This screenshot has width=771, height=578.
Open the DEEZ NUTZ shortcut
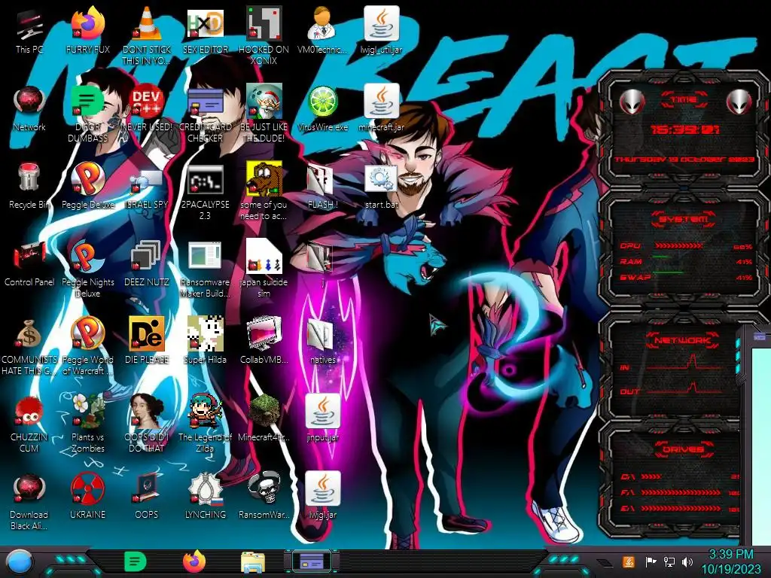[147, 257]
